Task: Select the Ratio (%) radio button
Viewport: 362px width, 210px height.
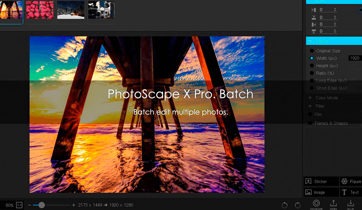Action: pos(312,73)
